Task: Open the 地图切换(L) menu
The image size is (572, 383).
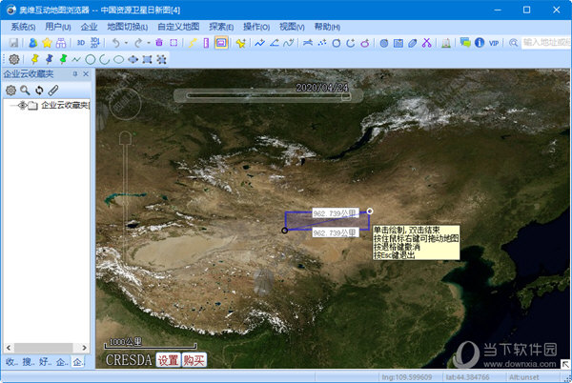Action: (x=128, y=27)
